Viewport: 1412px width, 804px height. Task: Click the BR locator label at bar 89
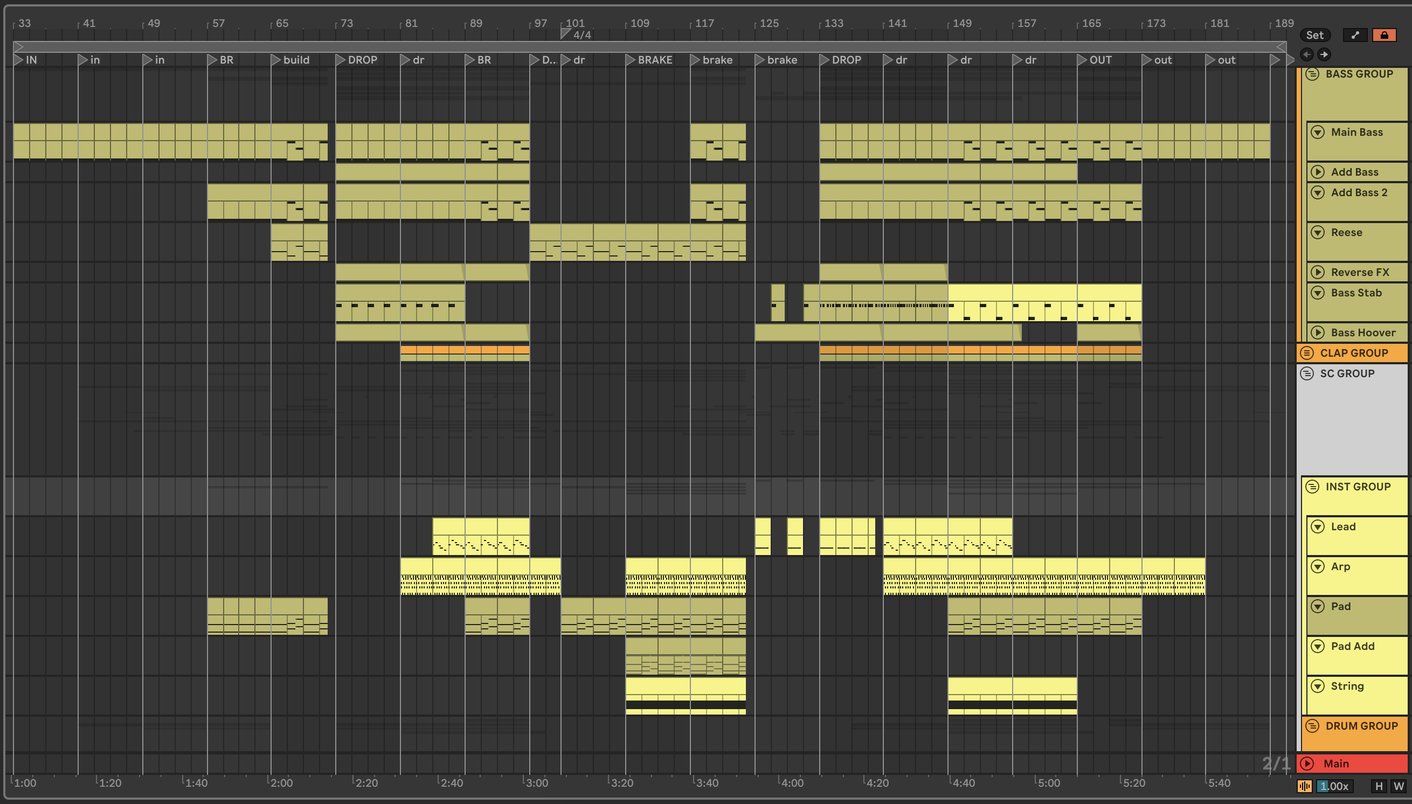click(x=484, y=60)
